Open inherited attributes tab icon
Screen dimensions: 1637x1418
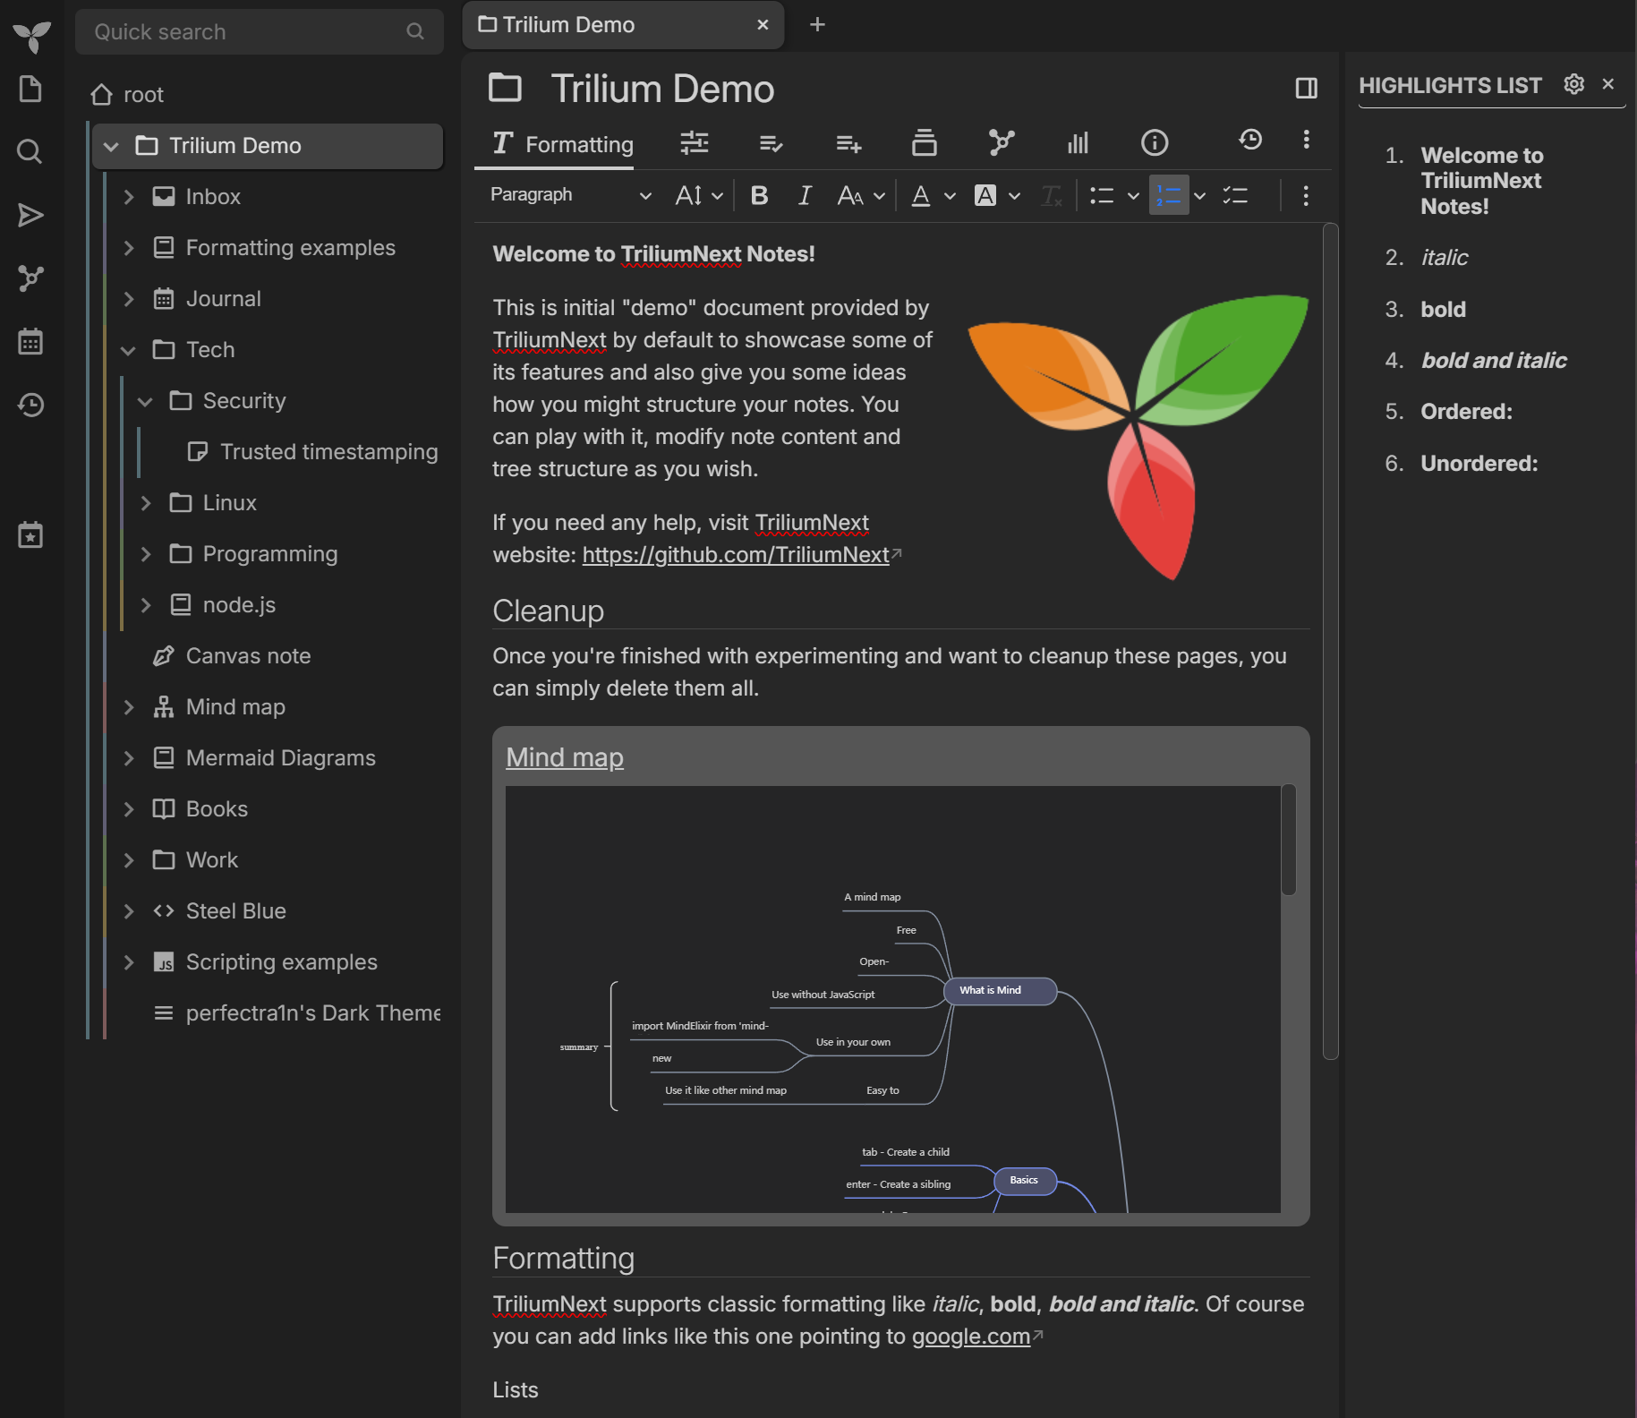click(848, 143)
